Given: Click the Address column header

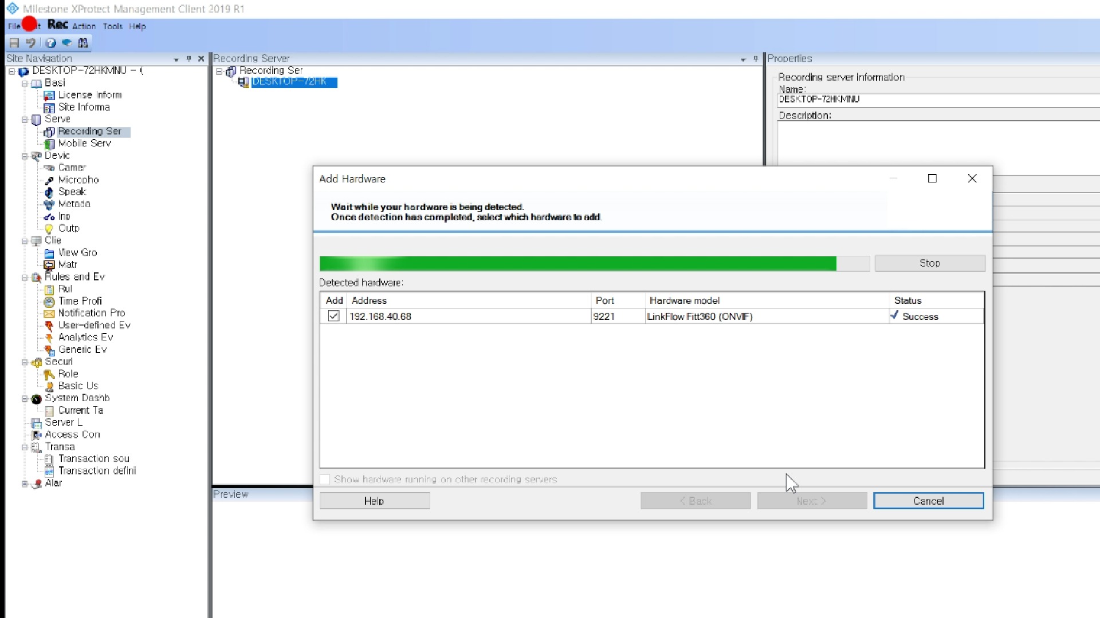Looking at the screenshot, I should pyautogui.click(x=469, y=300).
